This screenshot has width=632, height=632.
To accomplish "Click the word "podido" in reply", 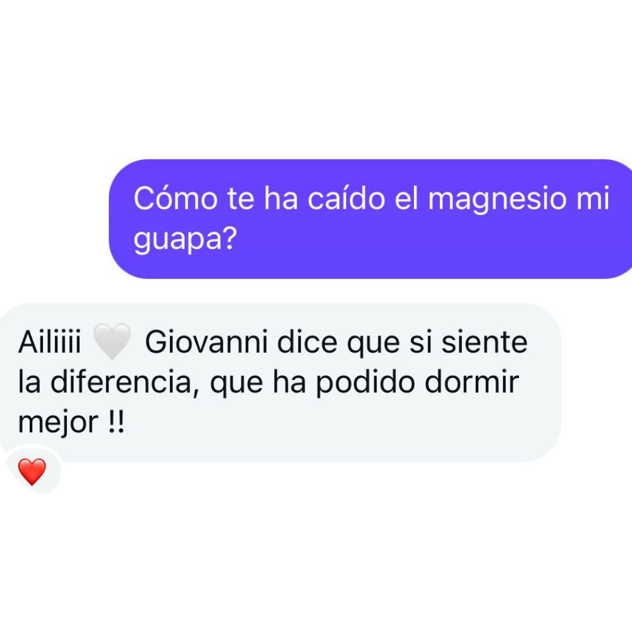I will 365,382.
